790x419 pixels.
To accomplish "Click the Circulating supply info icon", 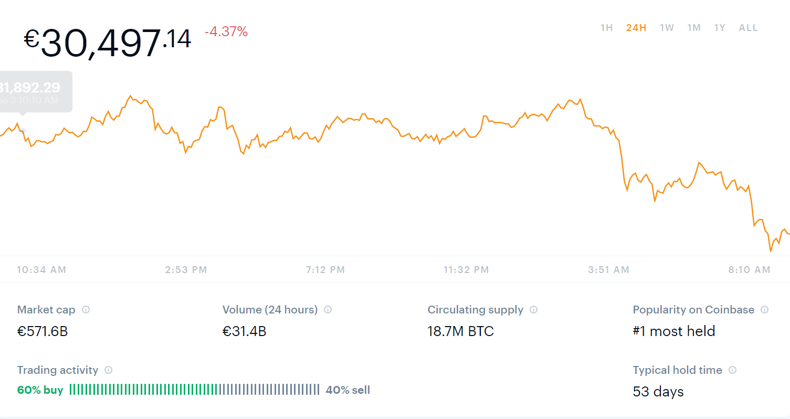I will point(533,310).
